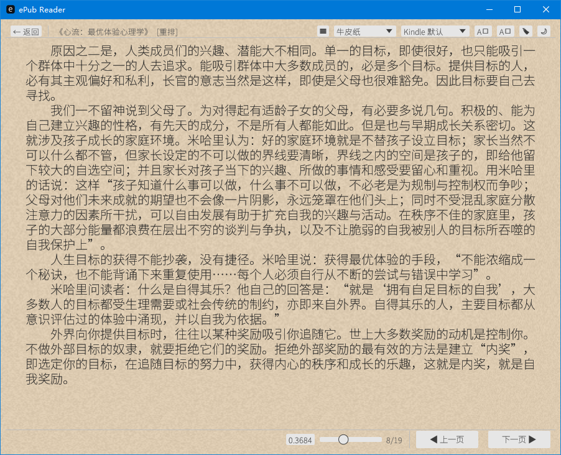Viewport: 561px width, 455px height.
Task: Close the ePub Reader window
Action: [x=545, y=9]
